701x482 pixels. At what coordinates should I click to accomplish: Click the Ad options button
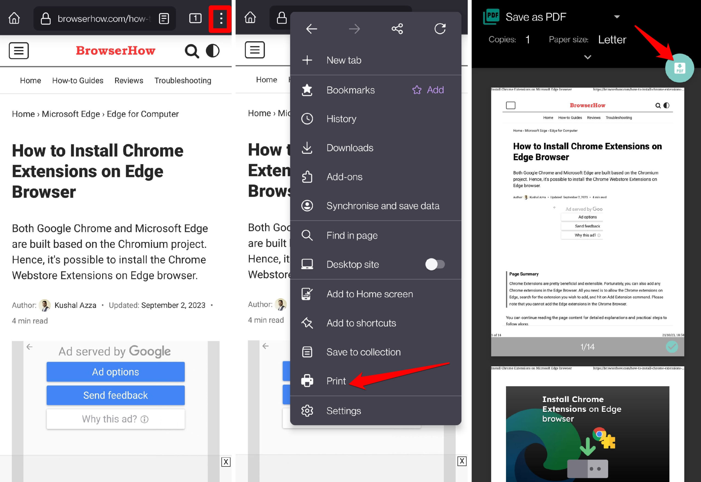pos(115,372)
